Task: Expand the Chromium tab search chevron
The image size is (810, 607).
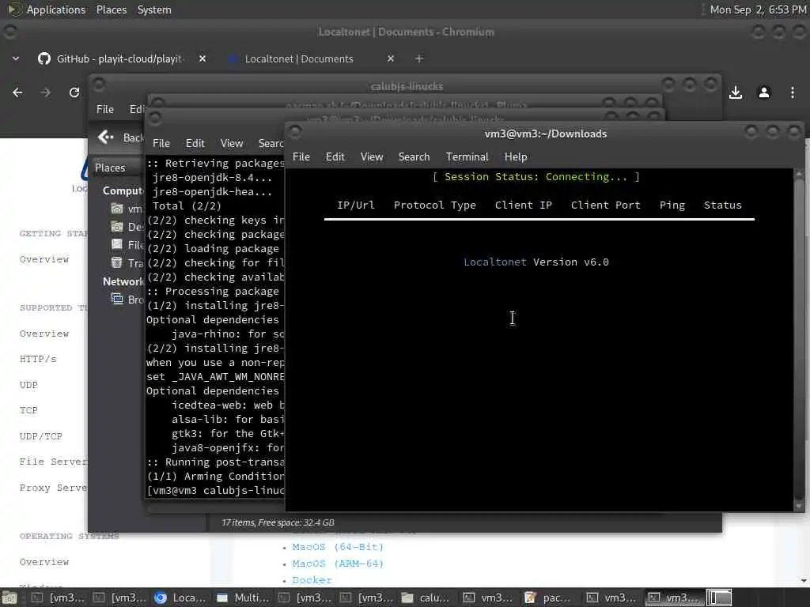Action: [16, 58]
